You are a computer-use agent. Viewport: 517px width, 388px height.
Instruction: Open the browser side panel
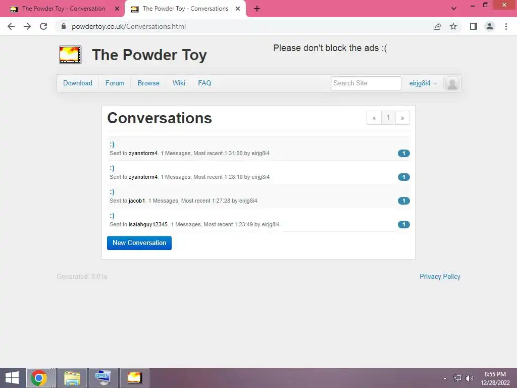coord(474,26)
